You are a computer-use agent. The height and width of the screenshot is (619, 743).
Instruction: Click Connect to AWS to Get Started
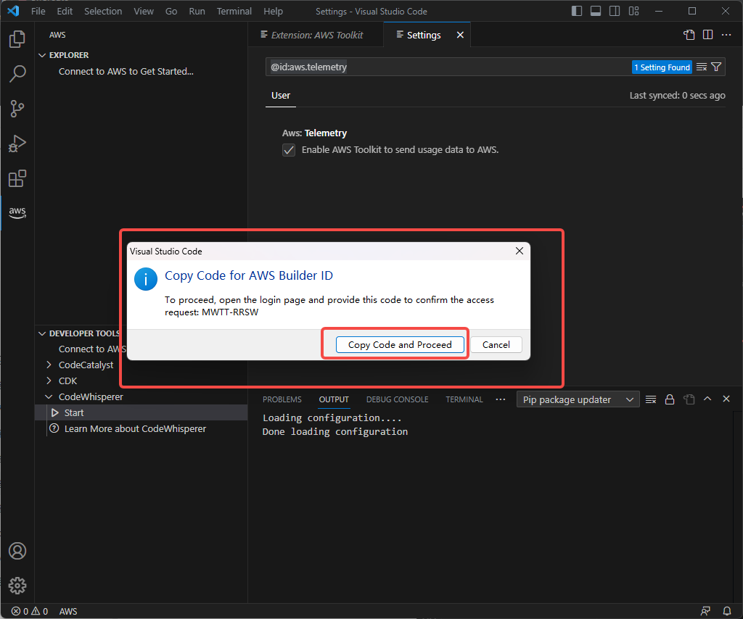point(126,72)
